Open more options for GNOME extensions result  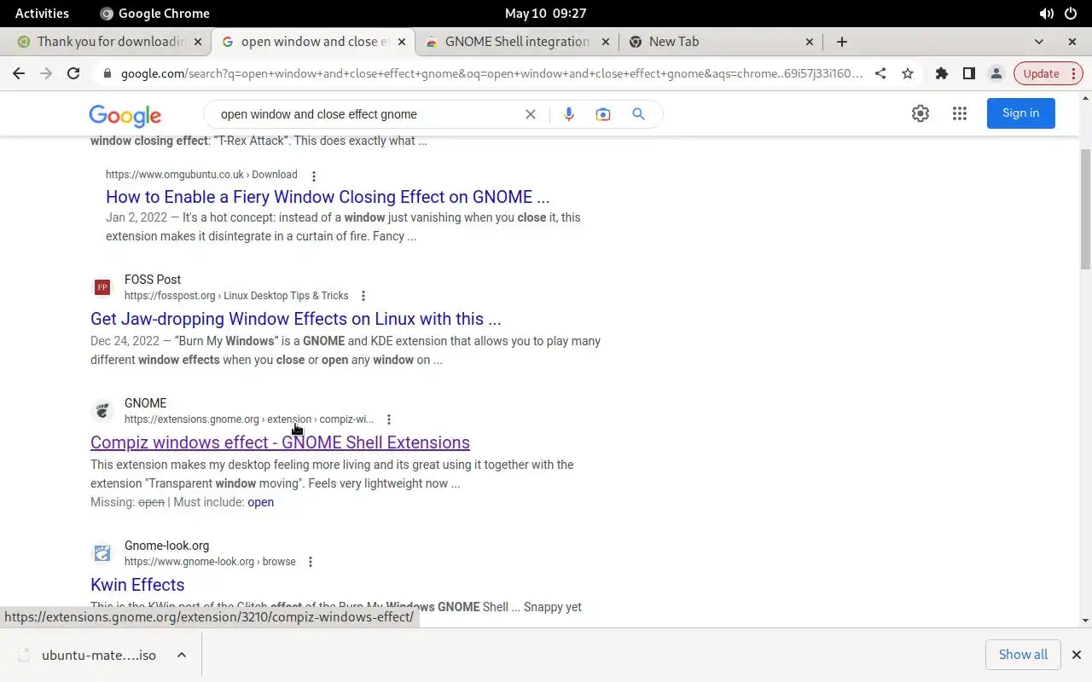(x=389, y=419)
